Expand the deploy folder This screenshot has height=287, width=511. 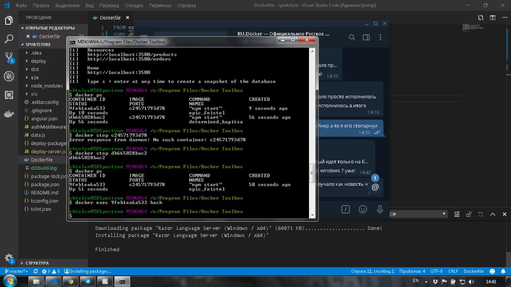(x=38, y=61)
